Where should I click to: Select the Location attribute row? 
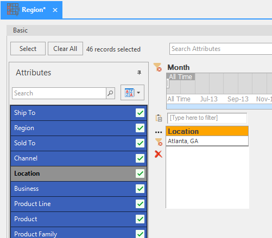click(79, 173)
